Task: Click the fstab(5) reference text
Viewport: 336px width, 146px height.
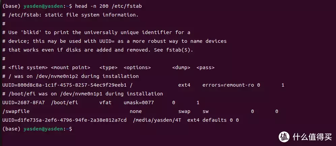Action: tap(180, 50)
